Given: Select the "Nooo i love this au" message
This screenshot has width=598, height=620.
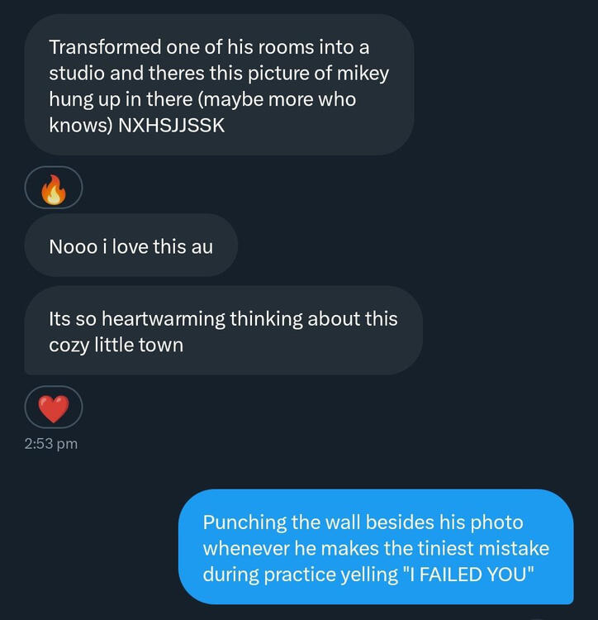Looking at the screenshot, I should pos(131,246).
